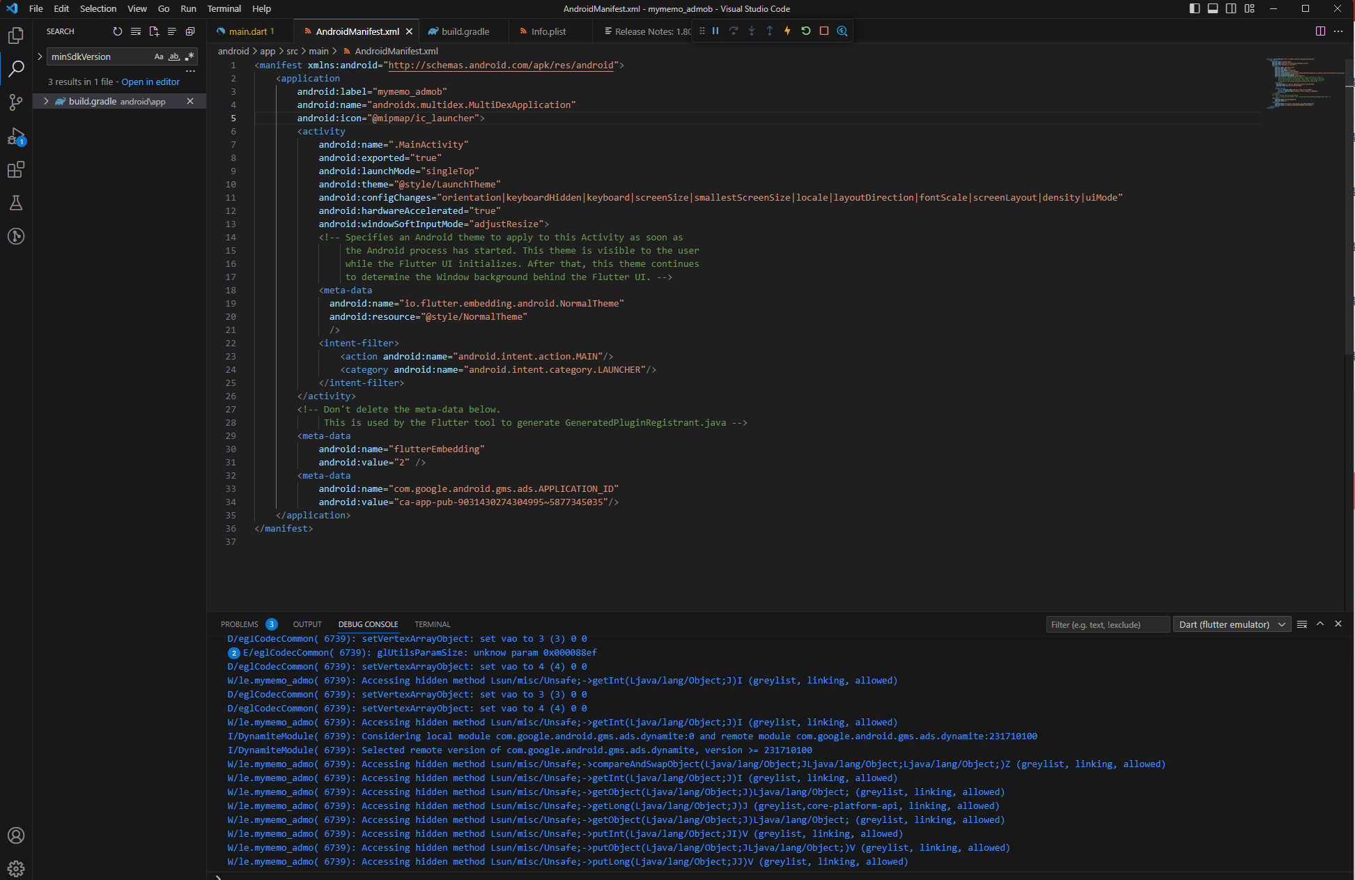This screenshot has width=1355, height=880.
Task: Trigger Flutter Hot Reload lightning icon
Action: 788,31
